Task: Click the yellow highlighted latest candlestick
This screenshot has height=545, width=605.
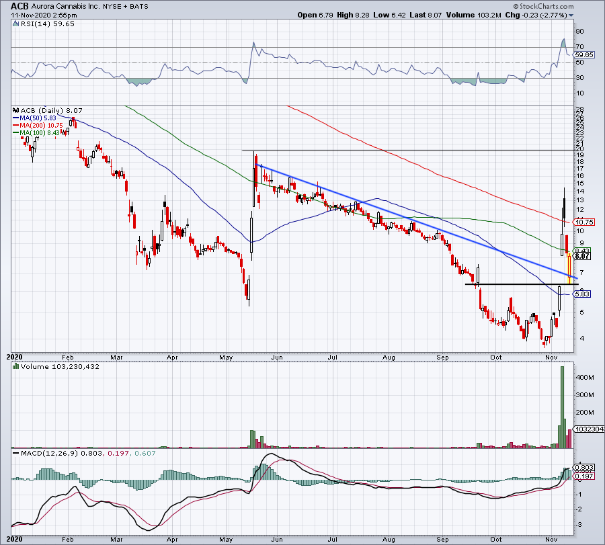Action: (x=569, y=267)
